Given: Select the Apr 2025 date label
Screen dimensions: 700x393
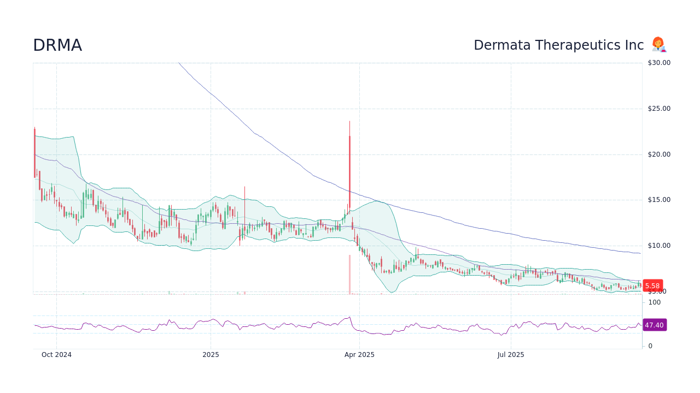Looking at the screenshot, I should (360, 355).
